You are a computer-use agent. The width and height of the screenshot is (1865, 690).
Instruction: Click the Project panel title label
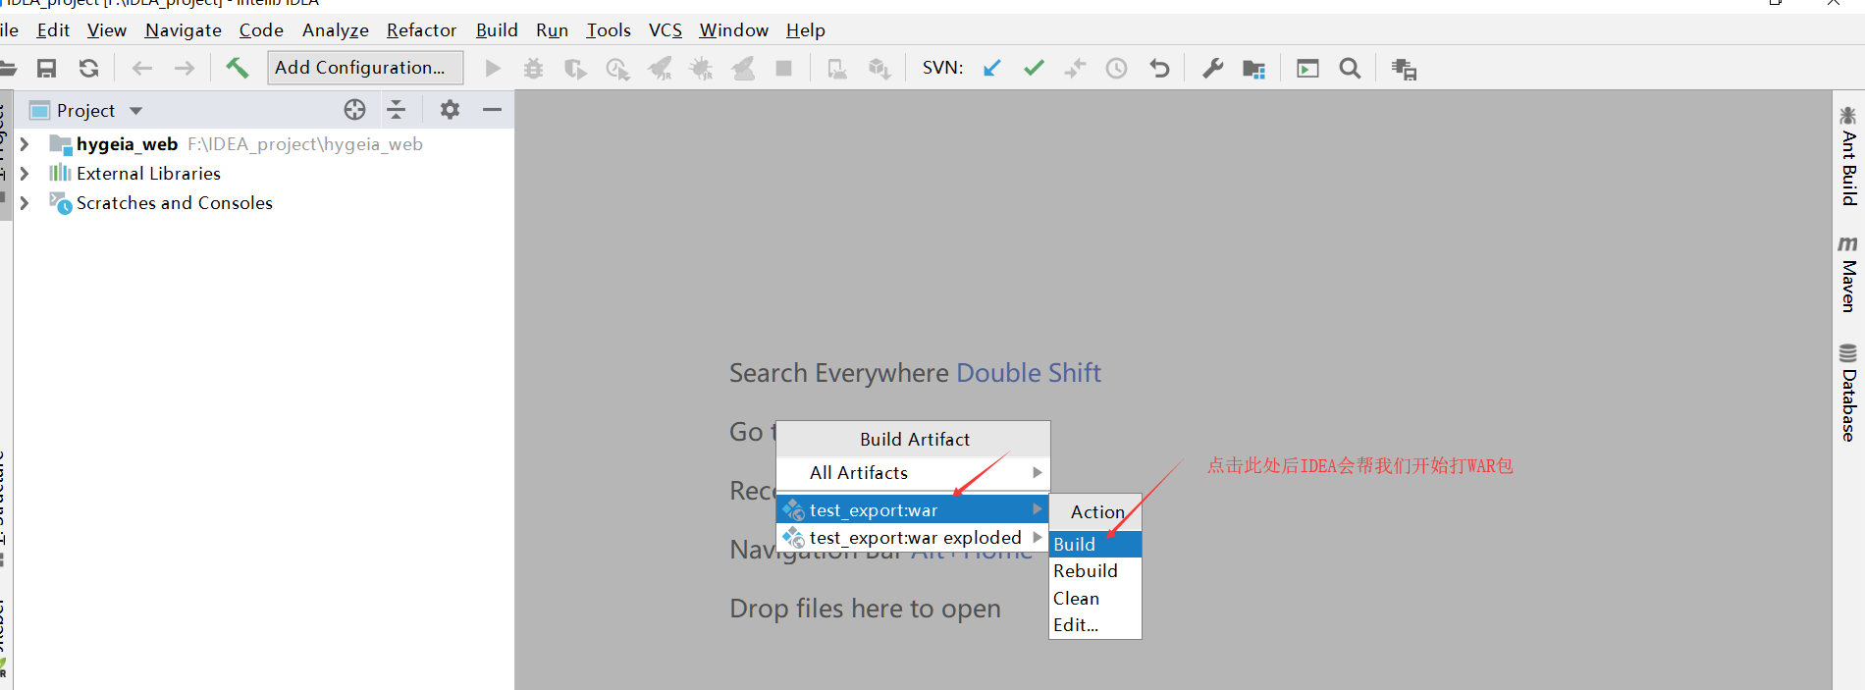(85, 111)
